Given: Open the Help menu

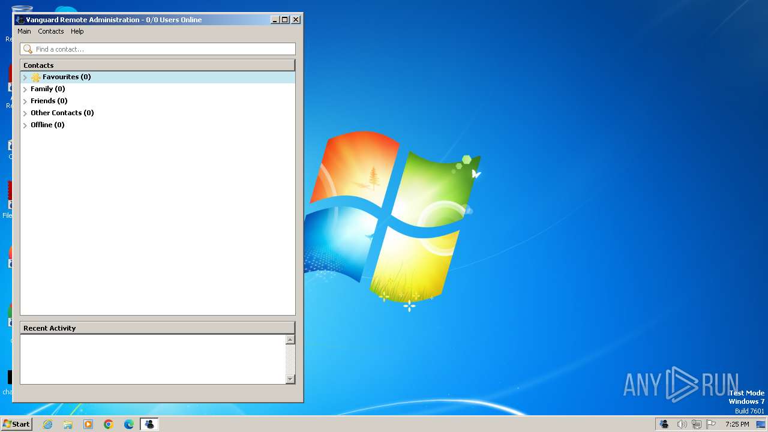Looking at the screenshot, I should [x=77, y=31].
